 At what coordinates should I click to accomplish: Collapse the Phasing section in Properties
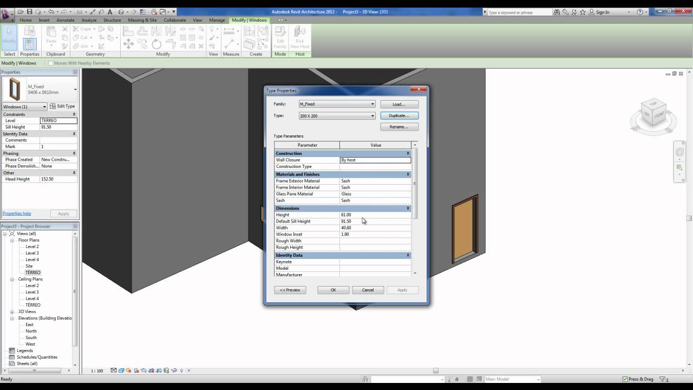tap(74, 153)
